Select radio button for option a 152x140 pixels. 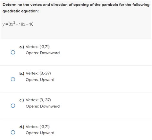coord(13,52)
